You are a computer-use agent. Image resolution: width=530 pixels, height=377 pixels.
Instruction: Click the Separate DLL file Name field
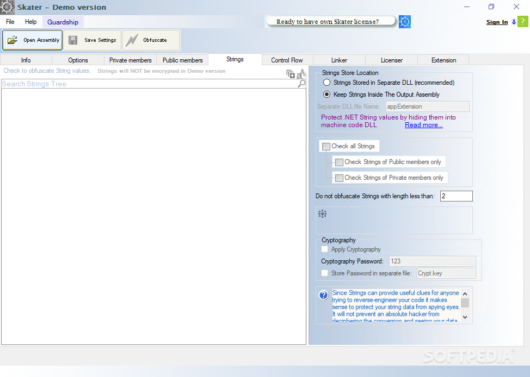point(428,106)
